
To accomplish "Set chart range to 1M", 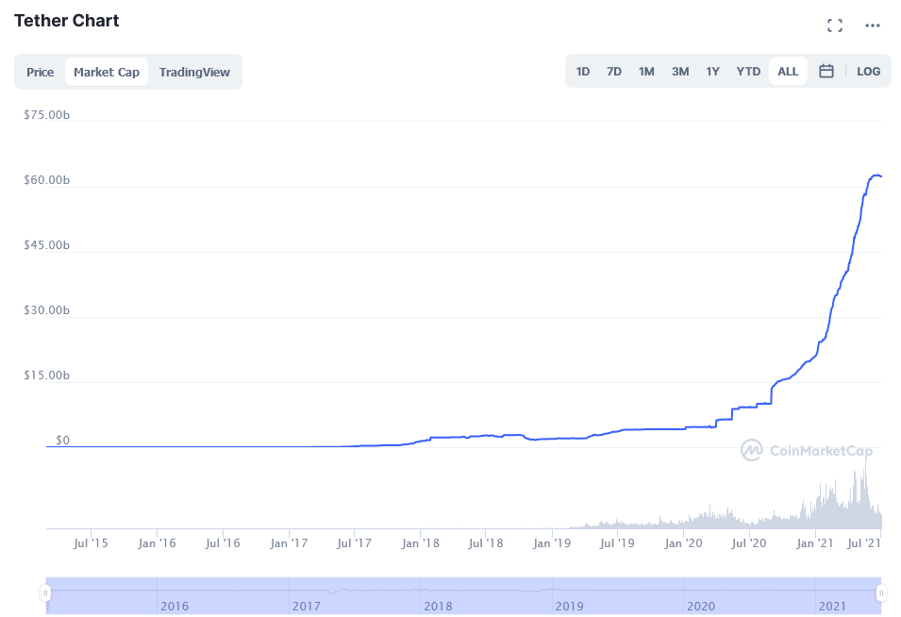I will 646,72.
